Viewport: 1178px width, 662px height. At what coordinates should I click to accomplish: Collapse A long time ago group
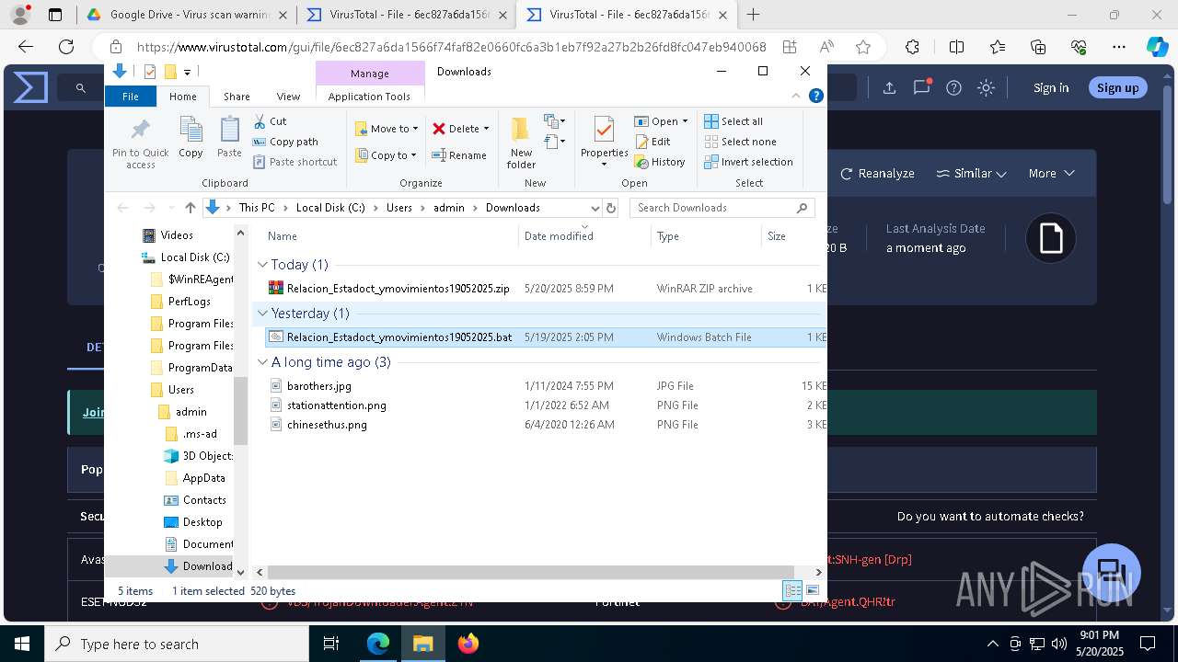[262, 362]
